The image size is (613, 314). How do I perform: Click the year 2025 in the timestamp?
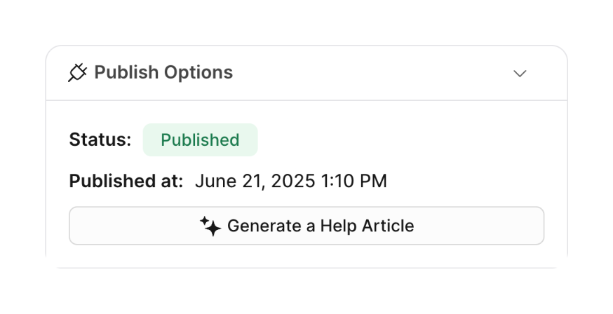click(x=294, y=182)
